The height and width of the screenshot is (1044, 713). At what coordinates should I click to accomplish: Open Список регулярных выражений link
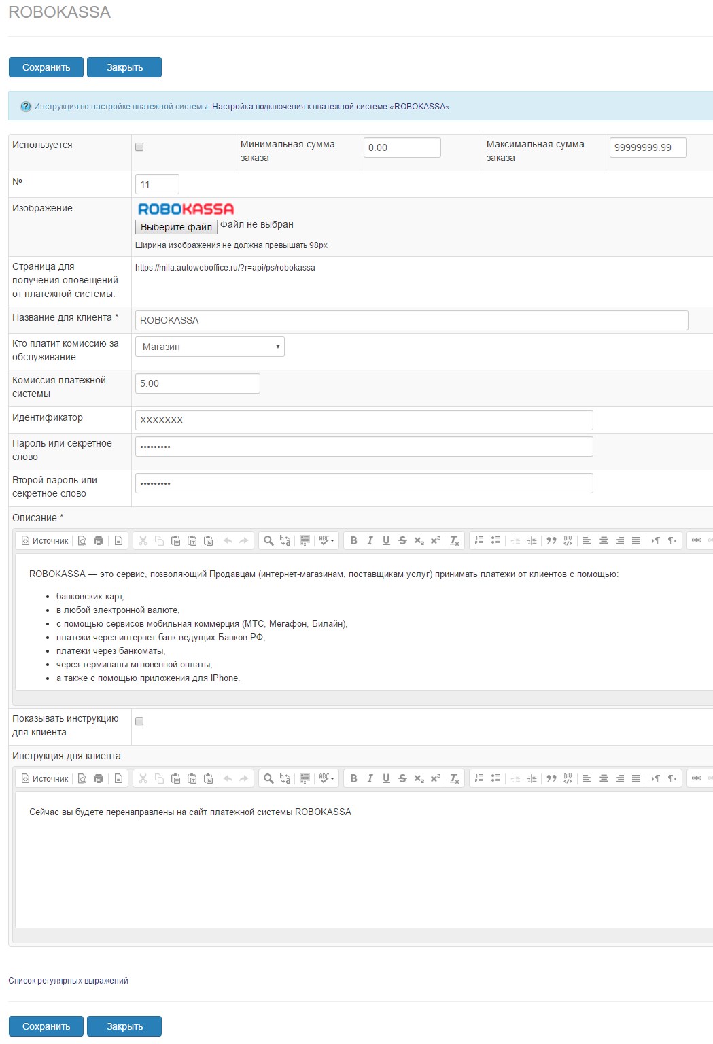point(68,981)
